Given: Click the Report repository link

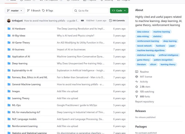Looking at the screenshot, I should pos(144,102).
